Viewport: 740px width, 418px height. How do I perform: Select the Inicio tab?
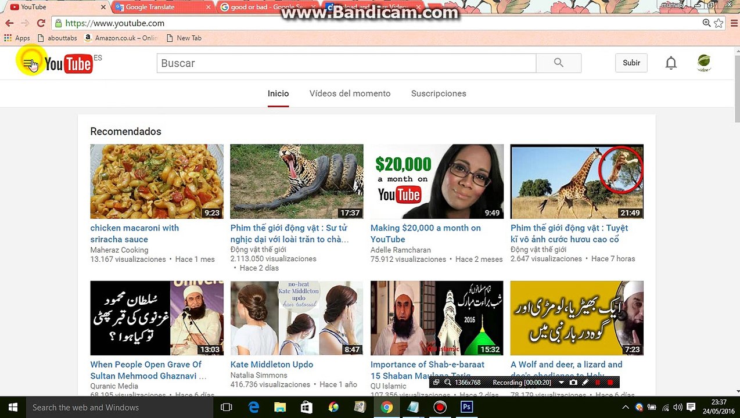tap(278, 93)
